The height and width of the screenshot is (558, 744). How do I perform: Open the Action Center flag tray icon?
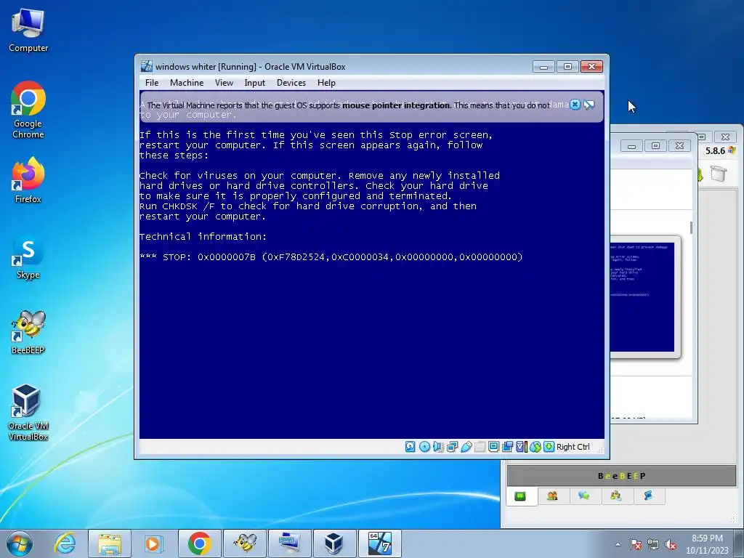tap(636, 544)
